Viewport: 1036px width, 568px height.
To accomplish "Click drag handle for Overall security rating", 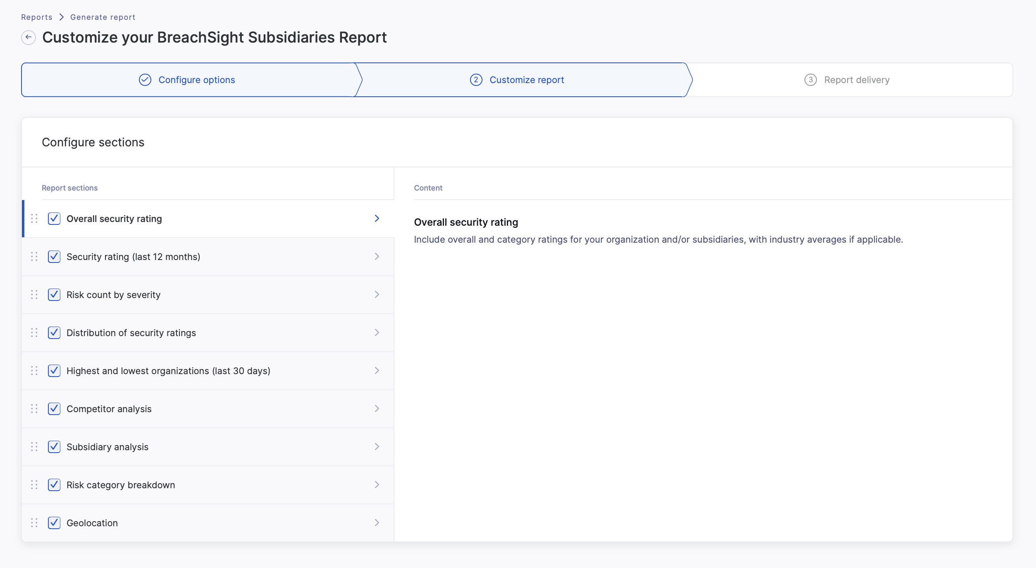I will [34, 218].
